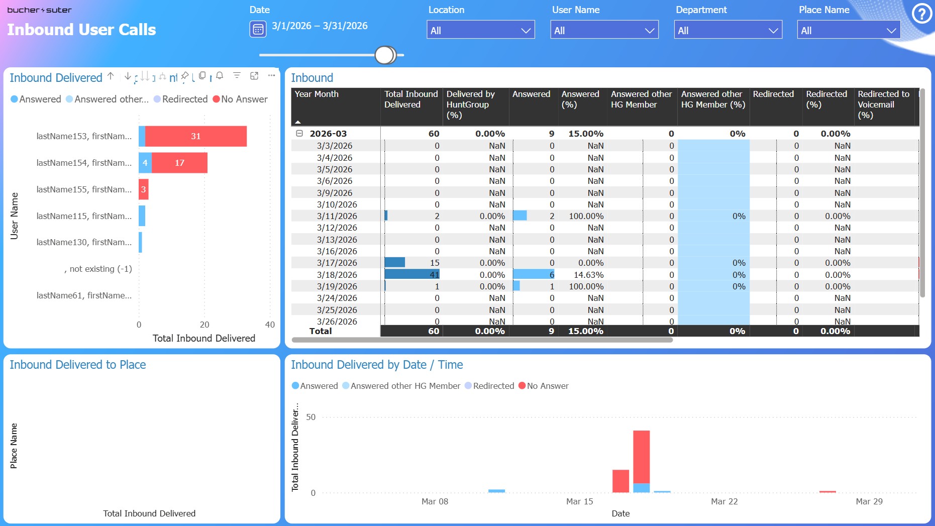Select the 3/19/2026 row

[605, 286]
